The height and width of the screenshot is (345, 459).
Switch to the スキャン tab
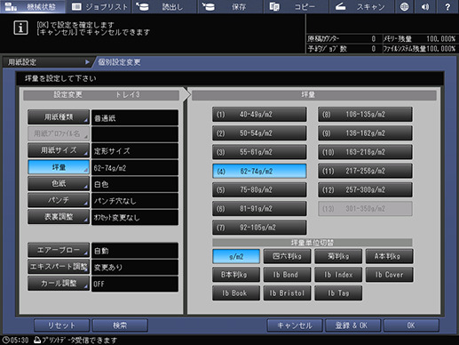click(362, 6)
